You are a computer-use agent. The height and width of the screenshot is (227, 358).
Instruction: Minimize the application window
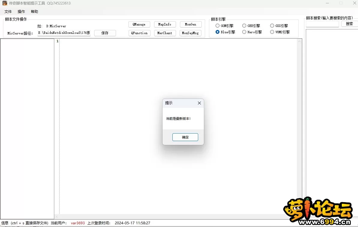pos(327,3)
